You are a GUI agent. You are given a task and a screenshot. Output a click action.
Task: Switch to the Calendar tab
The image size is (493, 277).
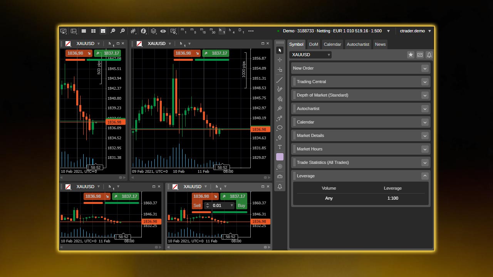coord(332,44)
